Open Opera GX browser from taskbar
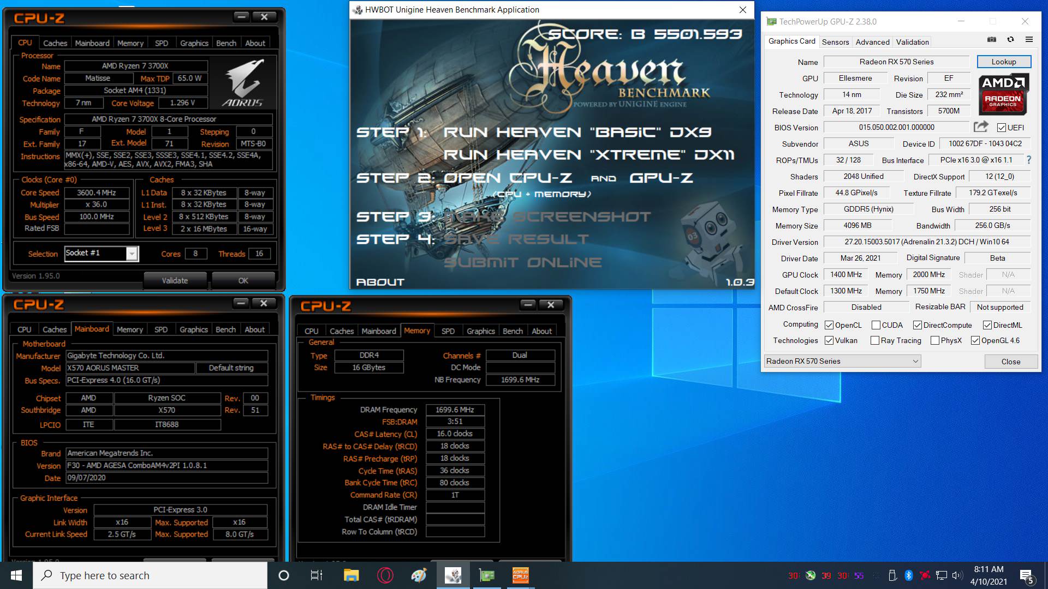This screenshot has height=589, width=1048. [x=385, y=575]
